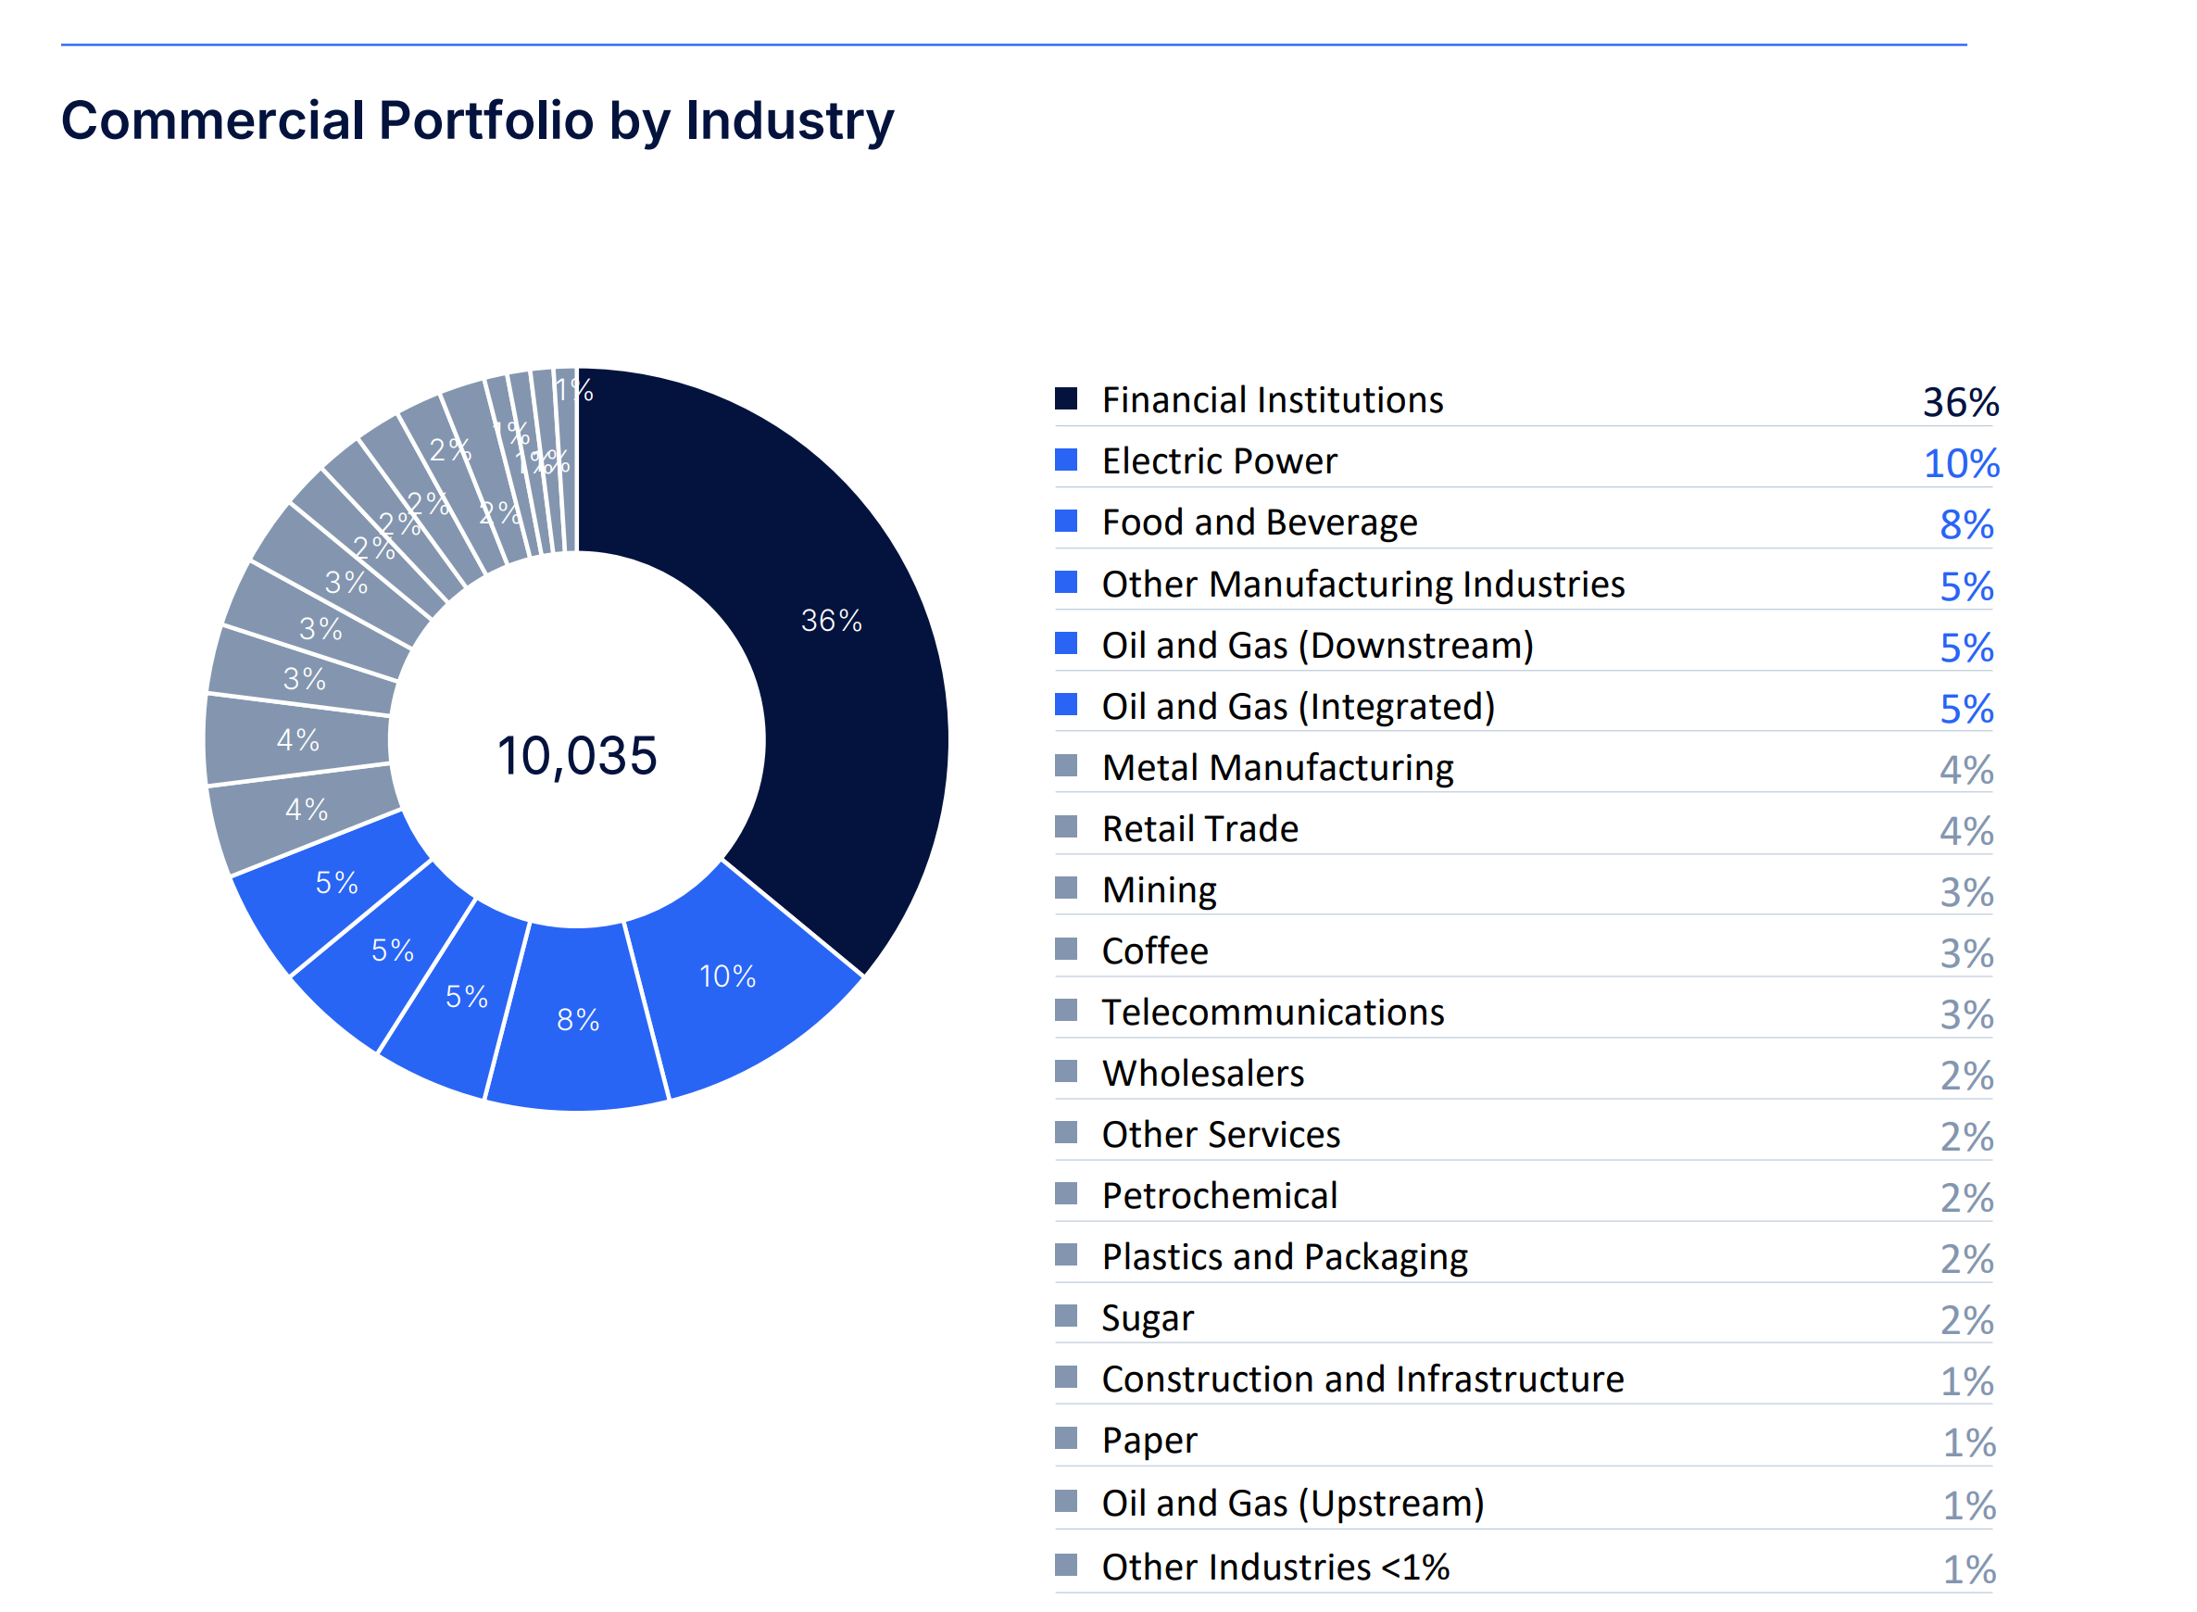
Task: Click the Oil and Gas (Upstream) swatch
Action: pyautogui.click(x=1066, y=1501)
